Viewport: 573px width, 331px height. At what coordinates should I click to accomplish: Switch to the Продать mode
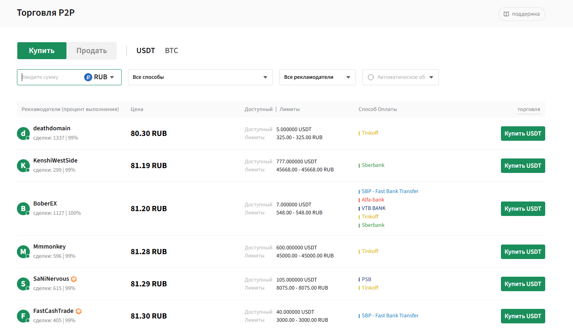click(x=92, y=51)
